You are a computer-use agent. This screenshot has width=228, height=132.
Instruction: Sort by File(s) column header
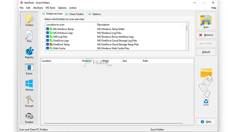click(111, 61)
